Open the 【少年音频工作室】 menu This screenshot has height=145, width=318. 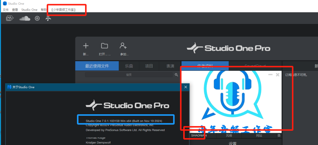coord(63,10)
